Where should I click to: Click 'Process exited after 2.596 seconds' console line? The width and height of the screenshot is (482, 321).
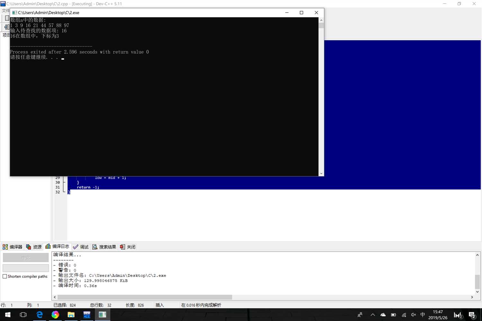click(79, 52)
